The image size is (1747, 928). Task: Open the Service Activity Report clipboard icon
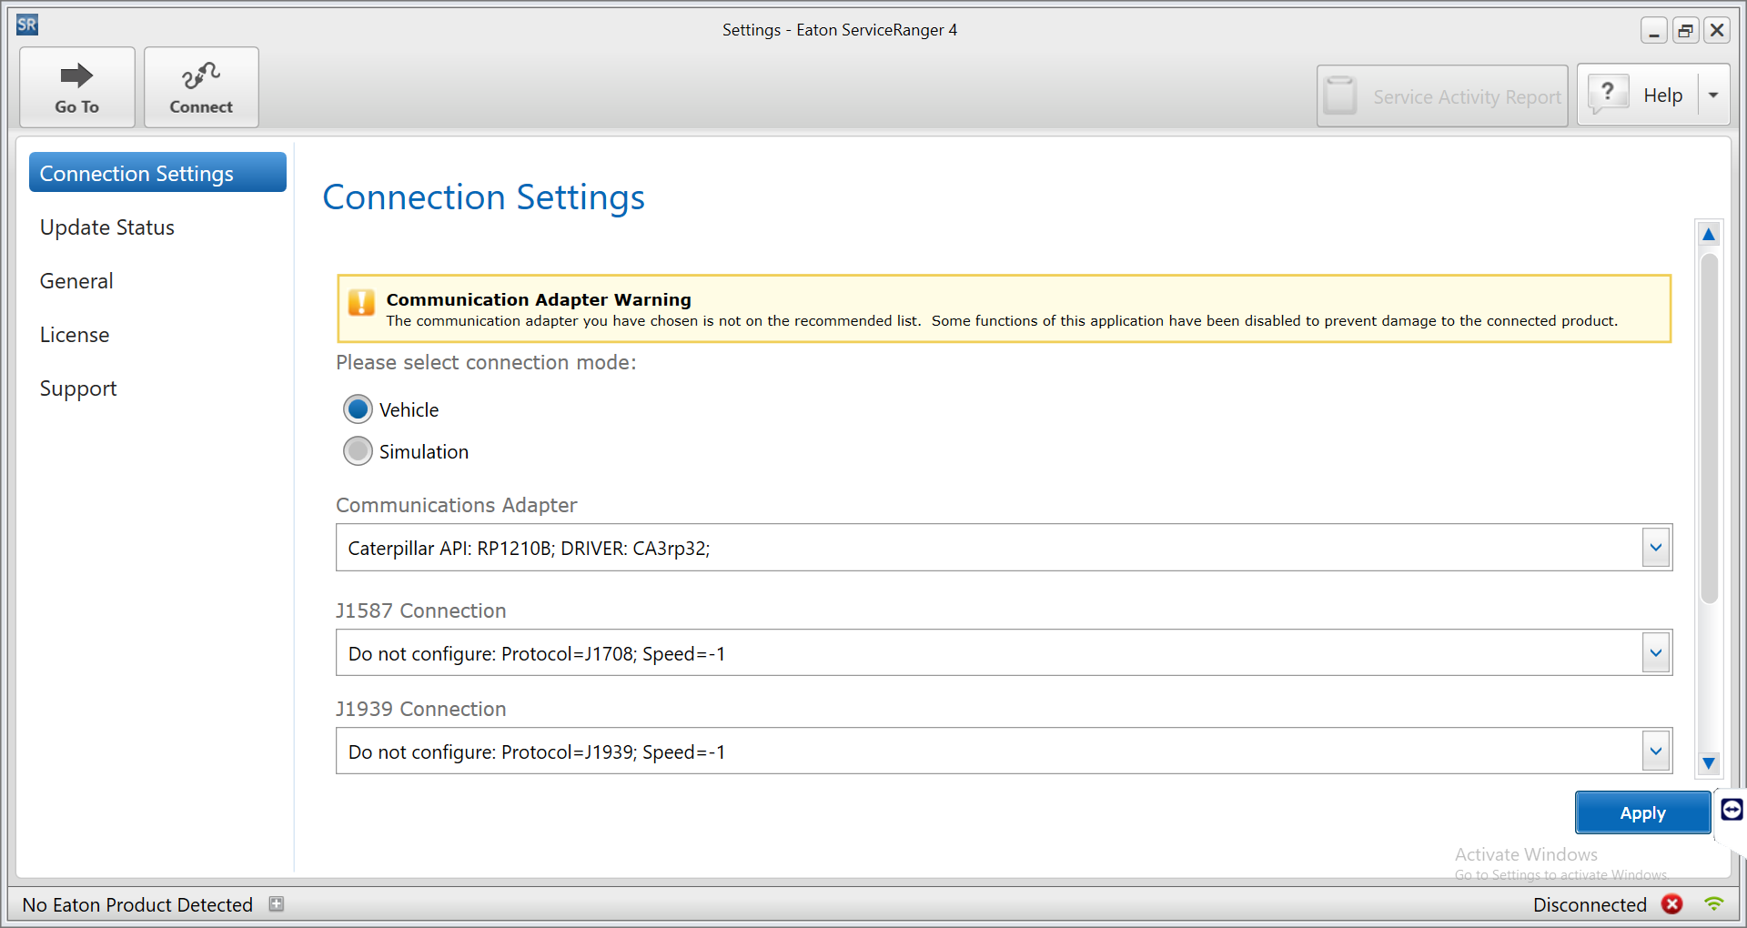(1340, 96)
